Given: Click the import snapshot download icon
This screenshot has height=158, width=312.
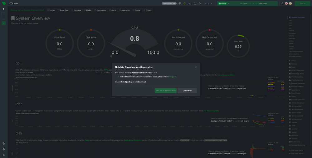Looking at the screenshot, I should pyautogui.click(x=190, y=3).
